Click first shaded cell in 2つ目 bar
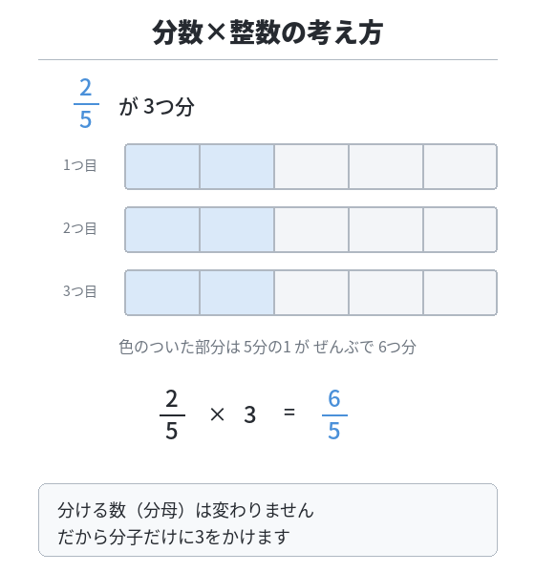Screen dimensions: 535x573 pos(162,229)
